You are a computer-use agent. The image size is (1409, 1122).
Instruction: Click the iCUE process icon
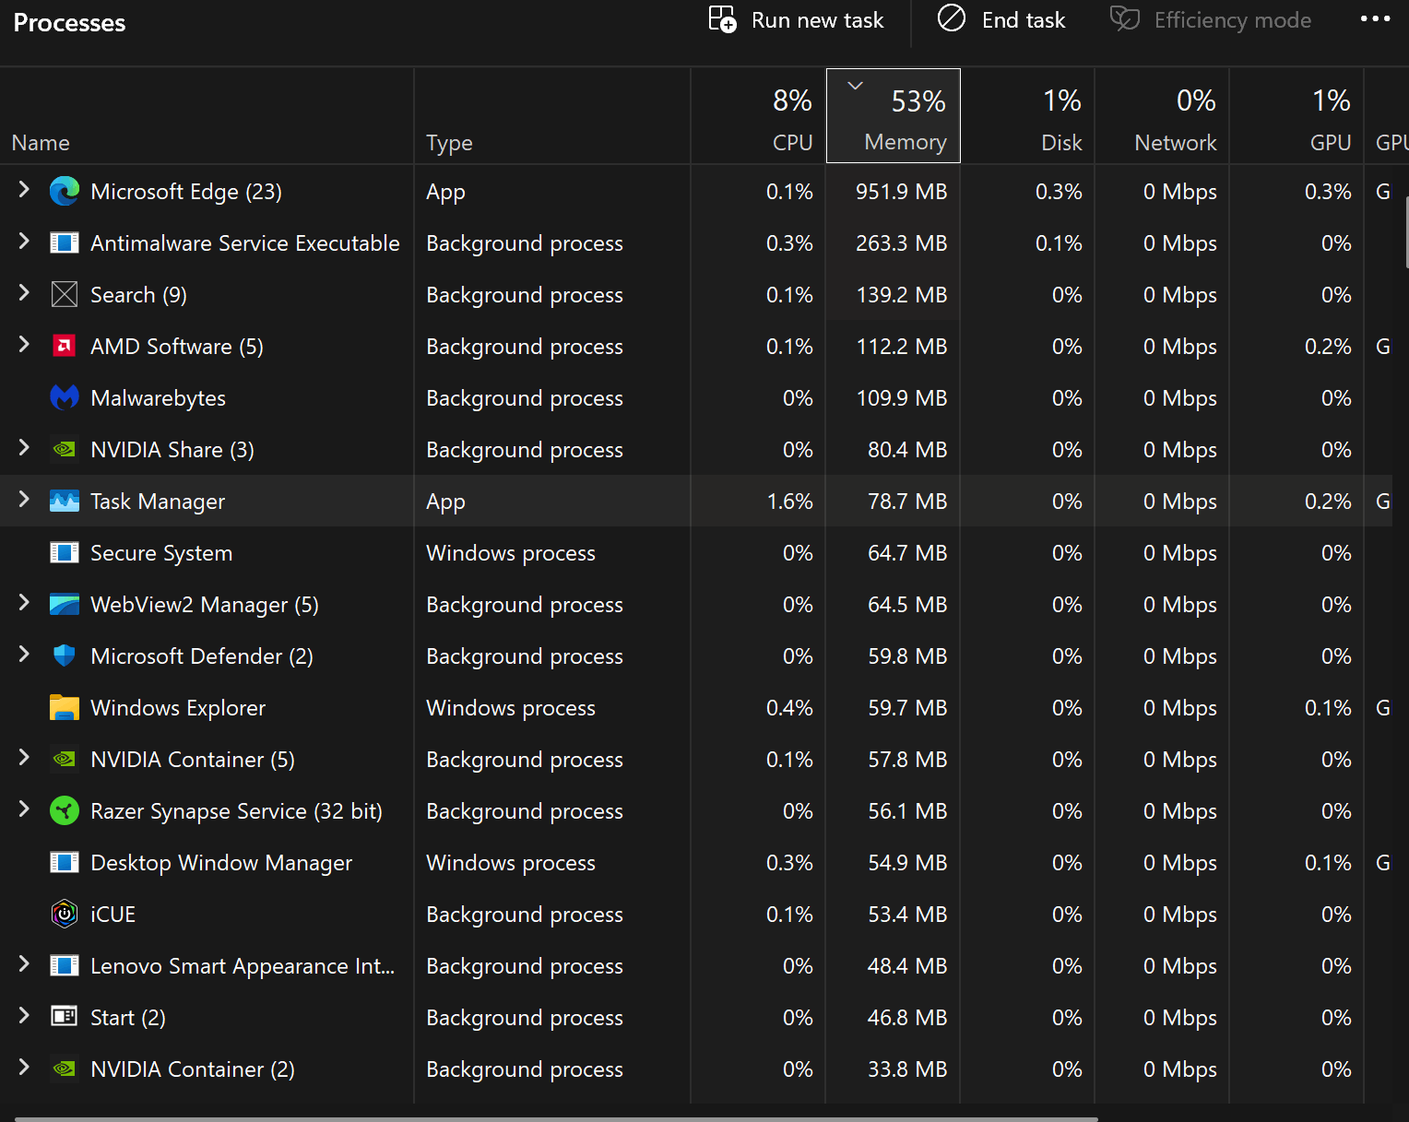point(65,915)
